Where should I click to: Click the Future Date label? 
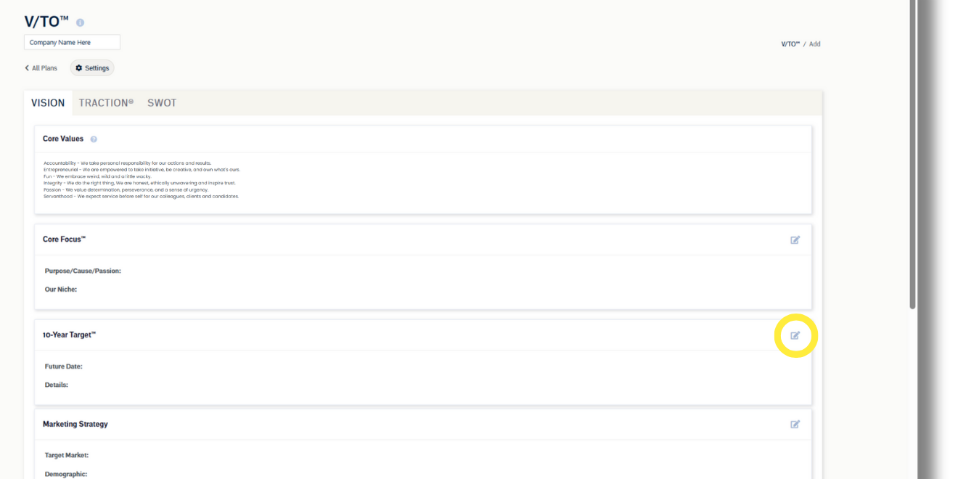[x=63, y=367]
